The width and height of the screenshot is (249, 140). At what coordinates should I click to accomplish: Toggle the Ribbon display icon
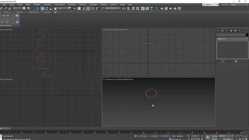(x=143, y=9)
